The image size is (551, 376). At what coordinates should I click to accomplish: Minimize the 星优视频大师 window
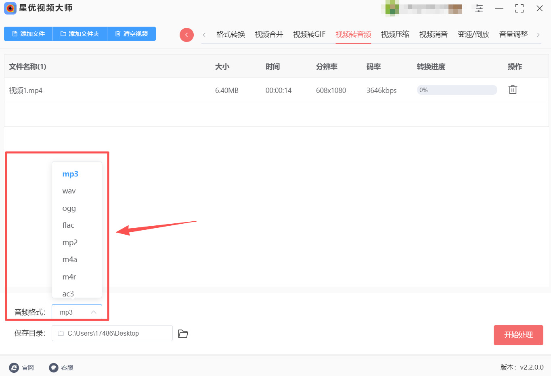(x=499, y=8)
